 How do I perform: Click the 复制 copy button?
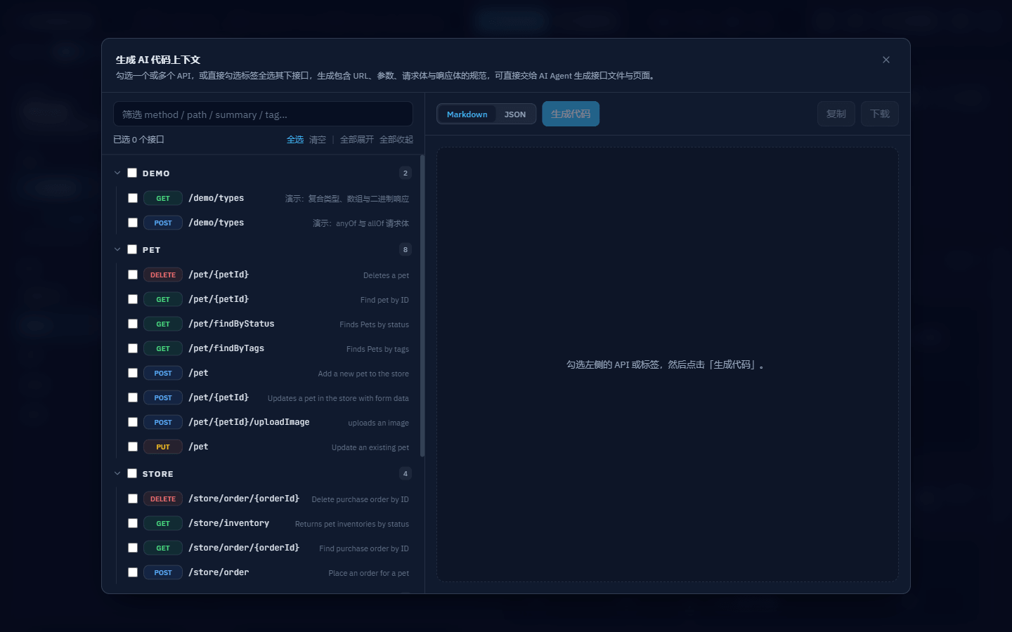(x=836, y=114)
